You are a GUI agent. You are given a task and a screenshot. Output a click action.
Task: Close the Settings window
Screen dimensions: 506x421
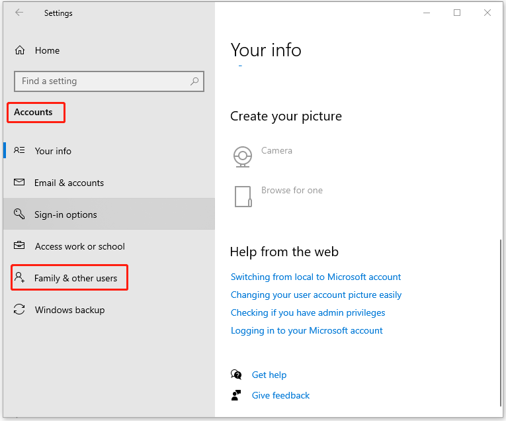[487, 13]
